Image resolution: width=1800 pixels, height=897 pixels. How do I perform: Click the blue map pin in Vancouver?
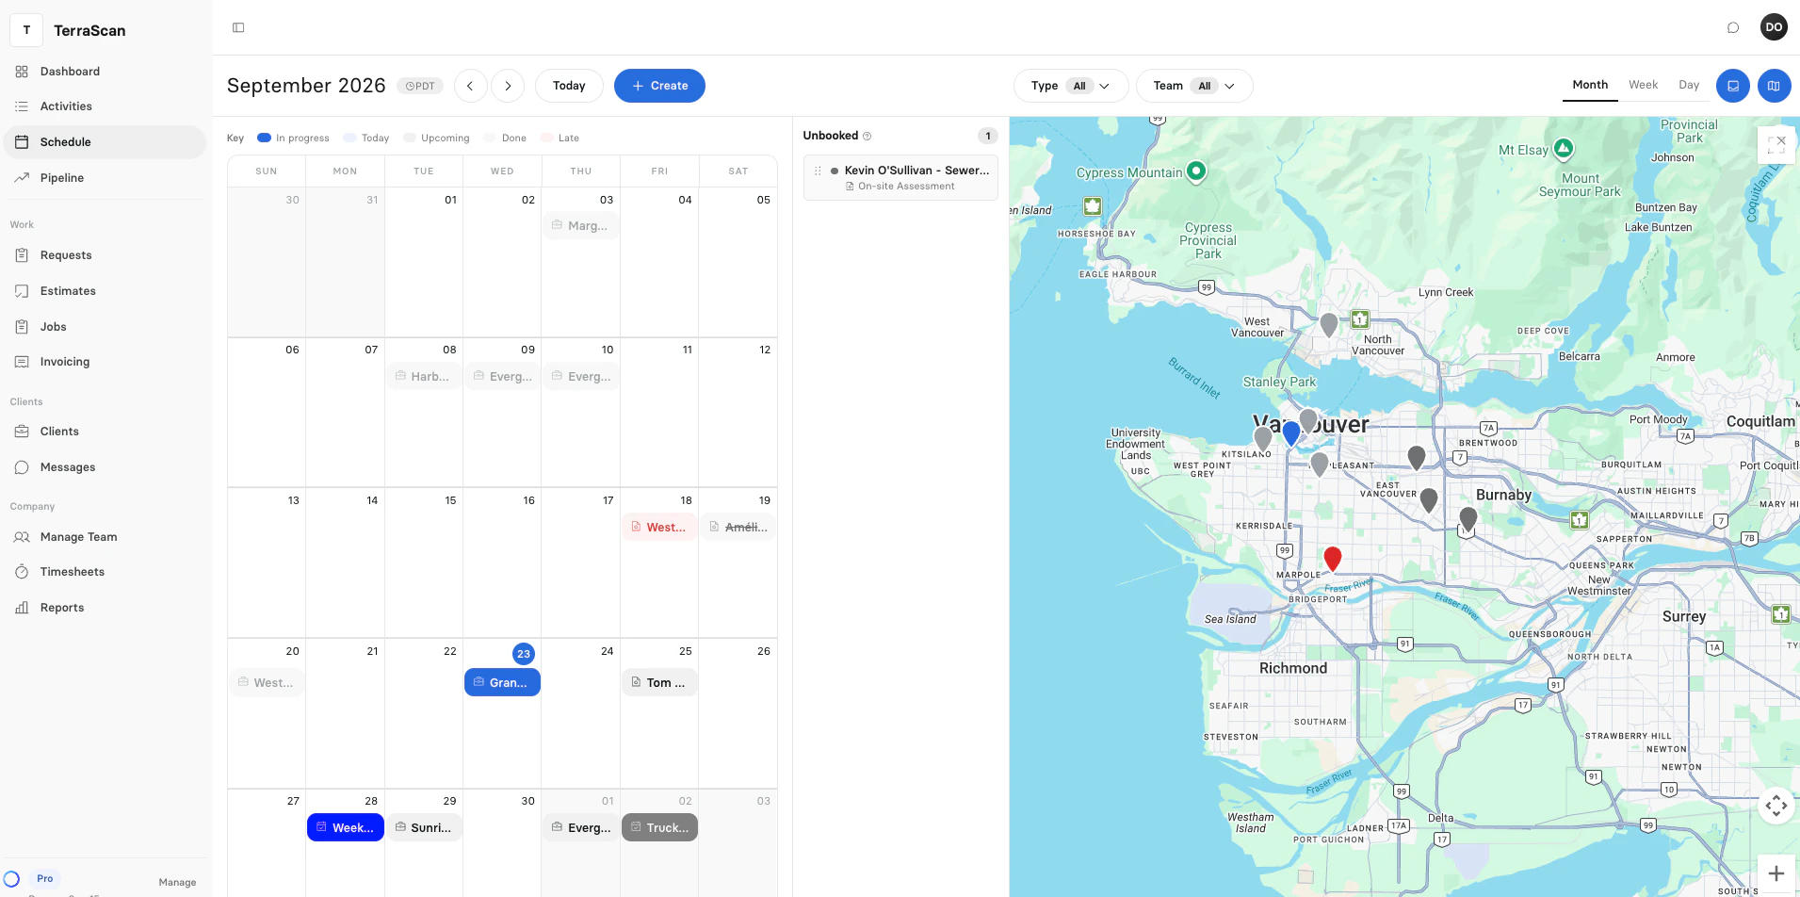pos(1290,432)
